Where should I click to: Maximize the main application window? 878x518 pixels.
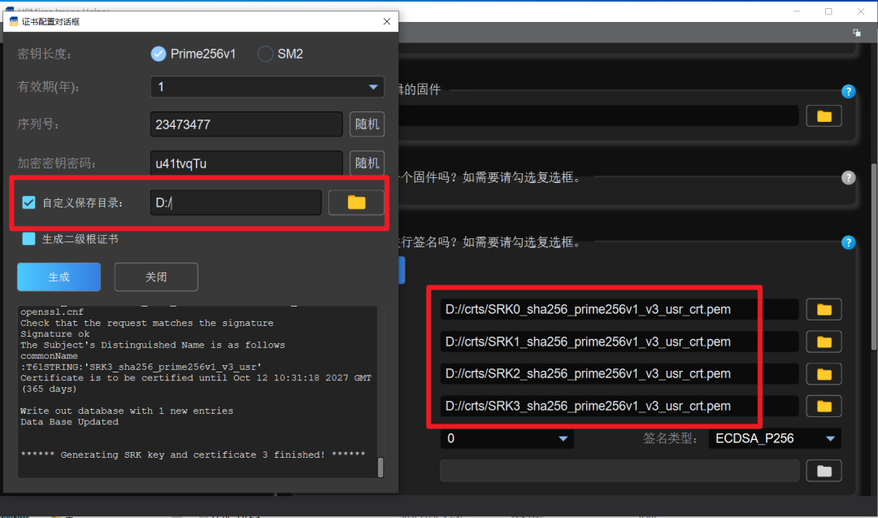(x=828, y=11)
